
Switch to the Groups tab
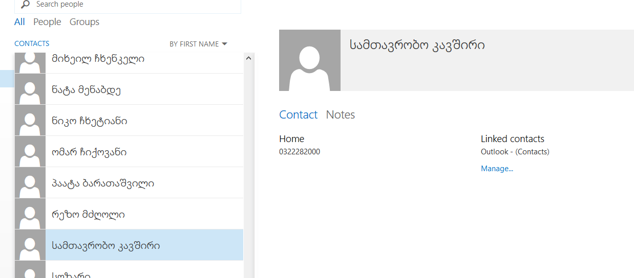(x=84, y=22)
